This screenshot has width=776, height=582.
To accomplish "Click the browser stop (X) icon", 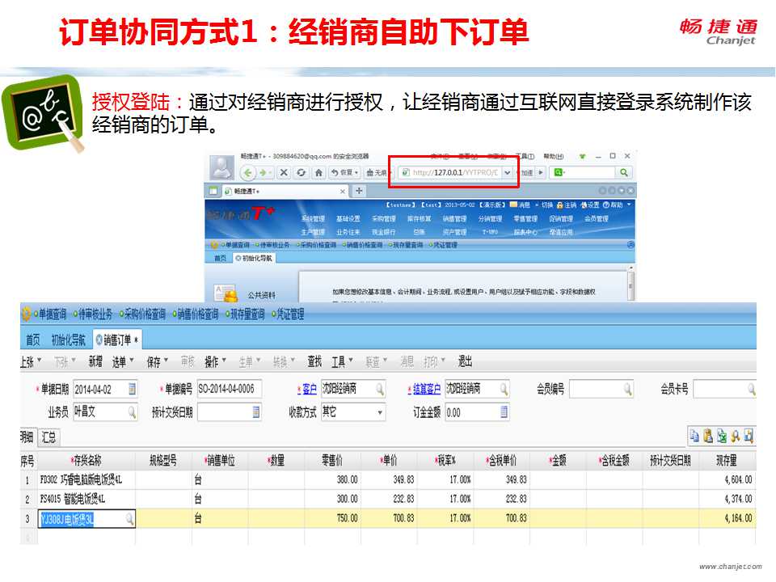I will coord(284,173).
